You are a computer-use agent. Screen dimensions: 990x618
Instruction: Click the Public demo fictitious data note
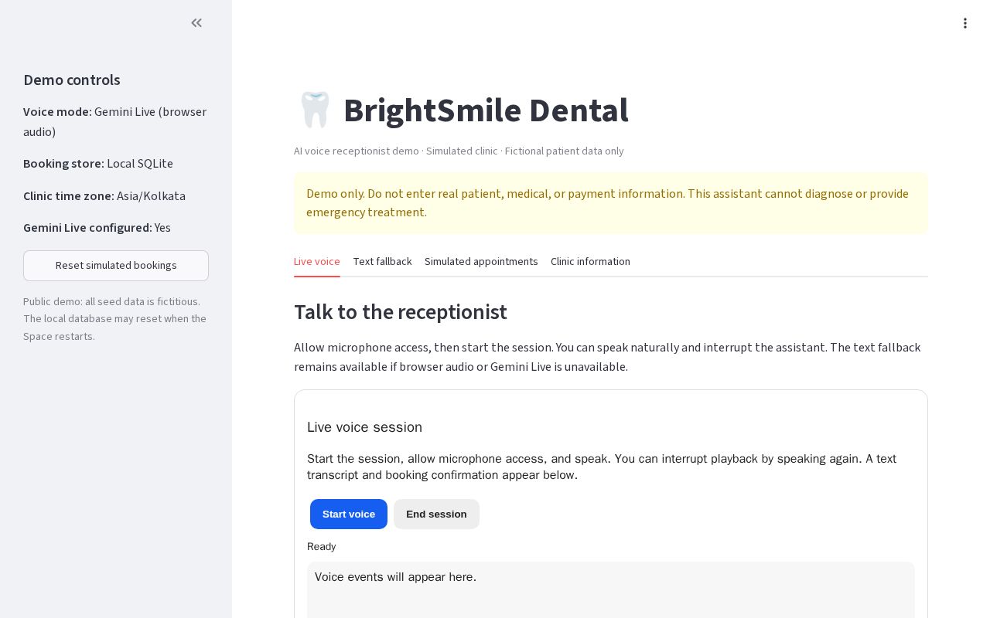116,319
